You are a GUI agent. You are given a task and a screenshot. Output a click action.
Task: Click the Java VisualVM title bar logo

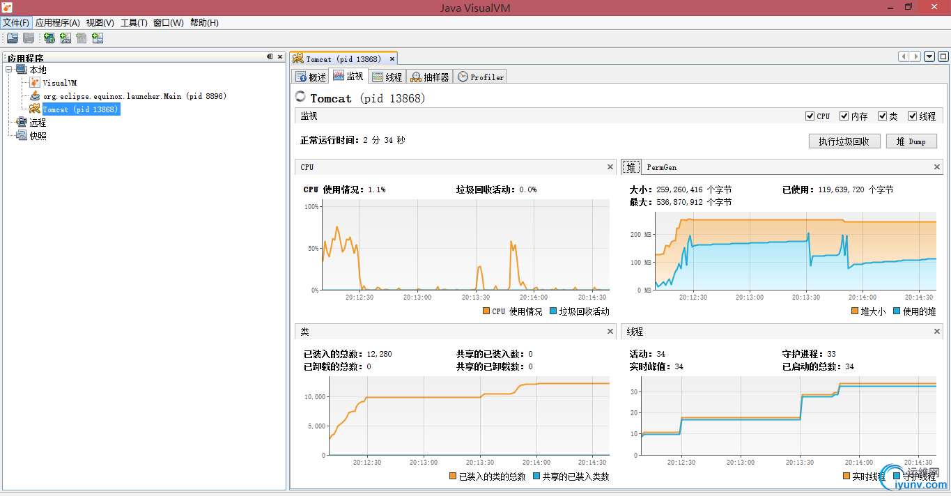point(8,8)
